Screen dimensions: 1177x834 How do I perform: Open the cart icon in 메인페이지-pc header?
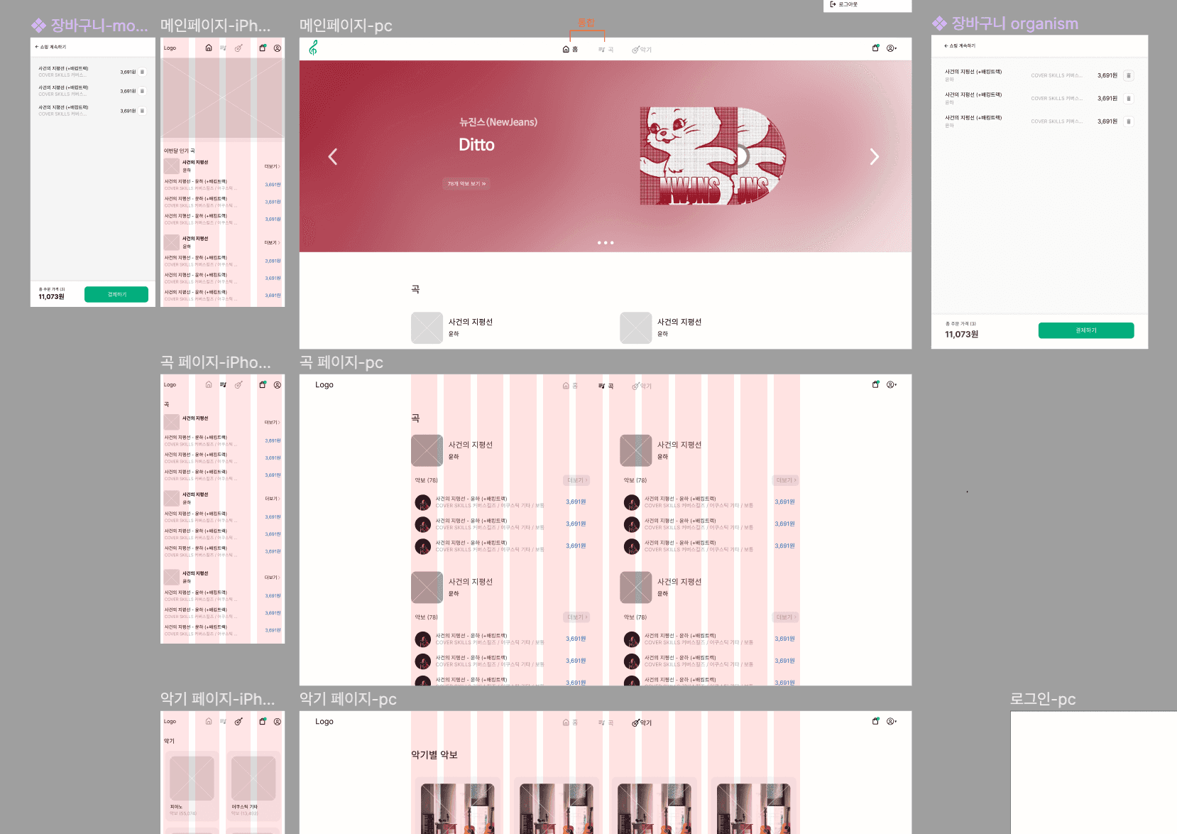pyautogui.click(x=875, y=48)
